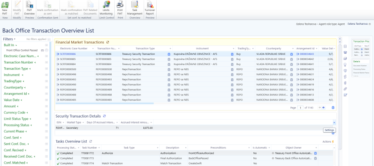Click the Print FMT printer icon
Viewport: 374px width, 166px height.
tap(120, 4)
